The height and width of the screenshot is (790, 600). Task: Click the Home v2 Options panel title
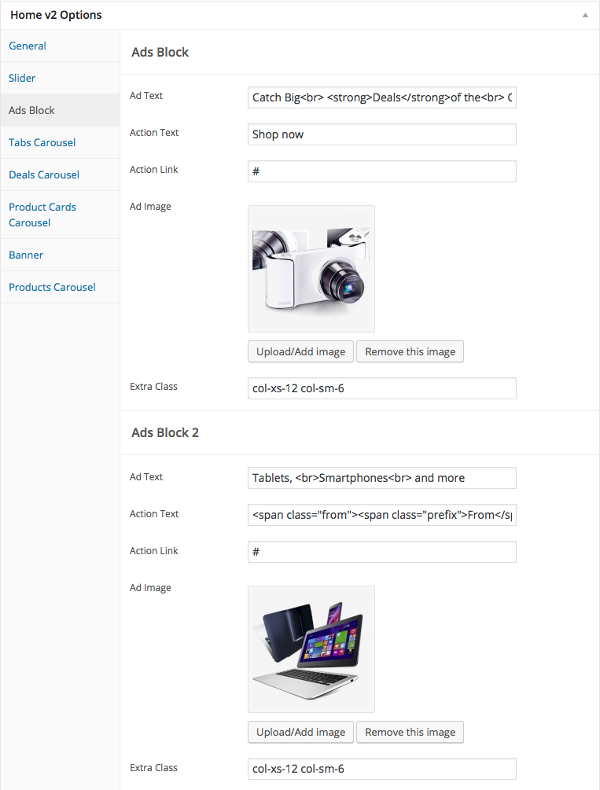(x=56, y=15)
